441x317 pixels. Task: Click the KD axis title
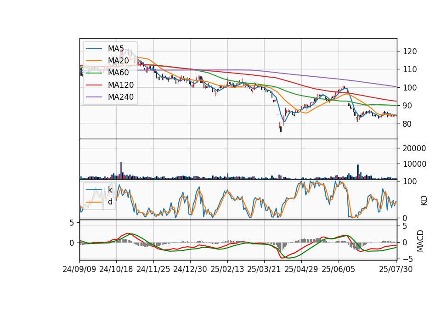(x=424, y=200)
